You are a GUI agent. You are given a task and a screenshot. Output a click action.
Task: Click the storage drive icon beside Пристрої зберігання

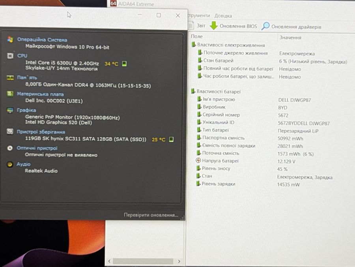tap(10, 131)
